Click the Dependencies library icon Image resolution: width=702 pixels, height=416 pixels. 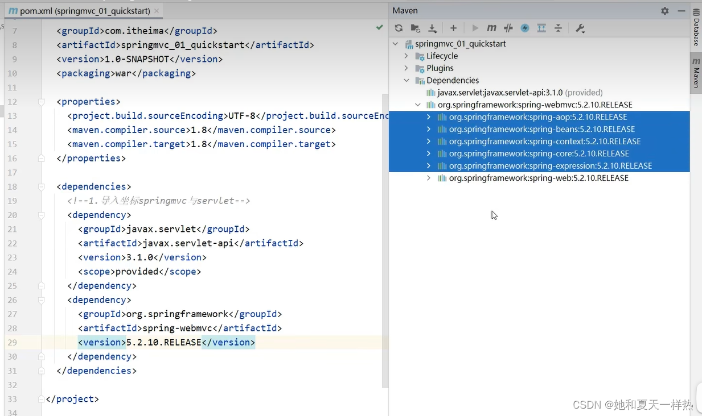(x=420, y=81)
